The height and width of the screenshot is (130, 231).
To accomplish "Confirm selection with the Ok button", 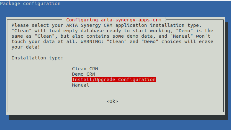I will [112, 101].
